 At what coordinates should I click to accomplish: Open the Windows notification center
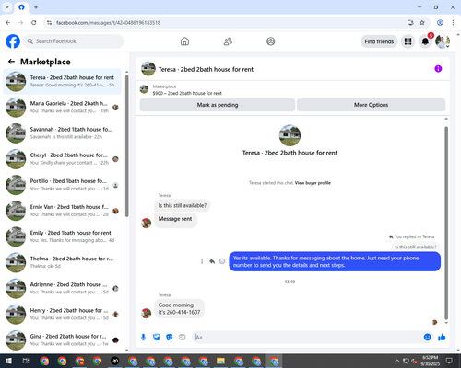449,361
